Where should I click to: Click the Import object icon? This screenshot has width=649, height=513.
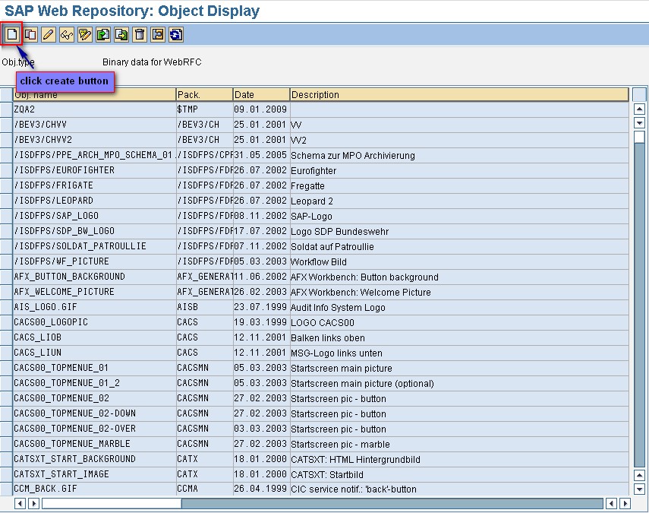tap(102, 34)
